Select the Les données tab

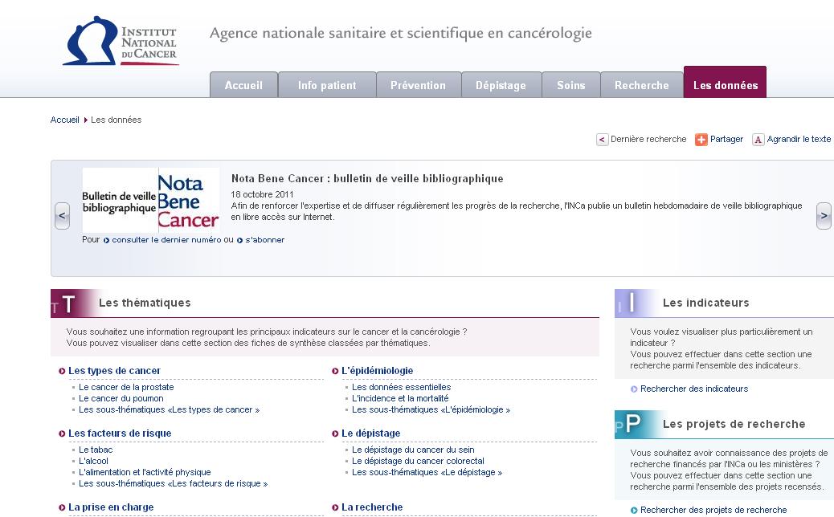(725, 83)
